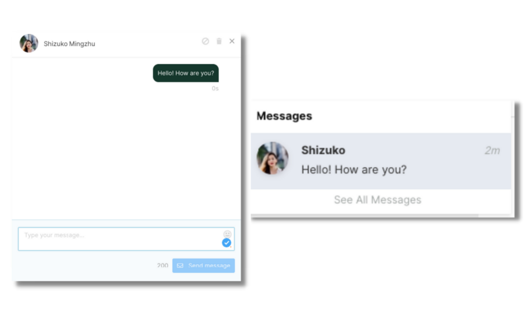This screenshot has height=315, width=525.
Task: Open the emoji picker in message box
Action: tap(227, 234)
